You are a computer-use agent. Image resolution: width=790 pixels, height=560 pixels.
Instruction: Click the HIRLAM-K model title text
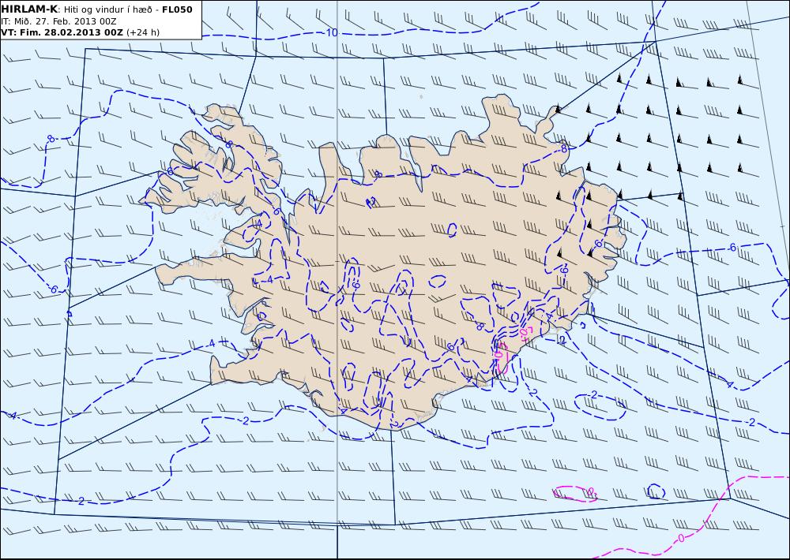coord(29,9)
